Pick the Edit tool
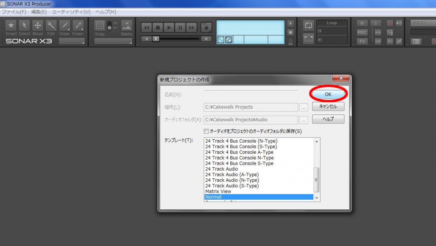436x246 pixels. (51, 26)
